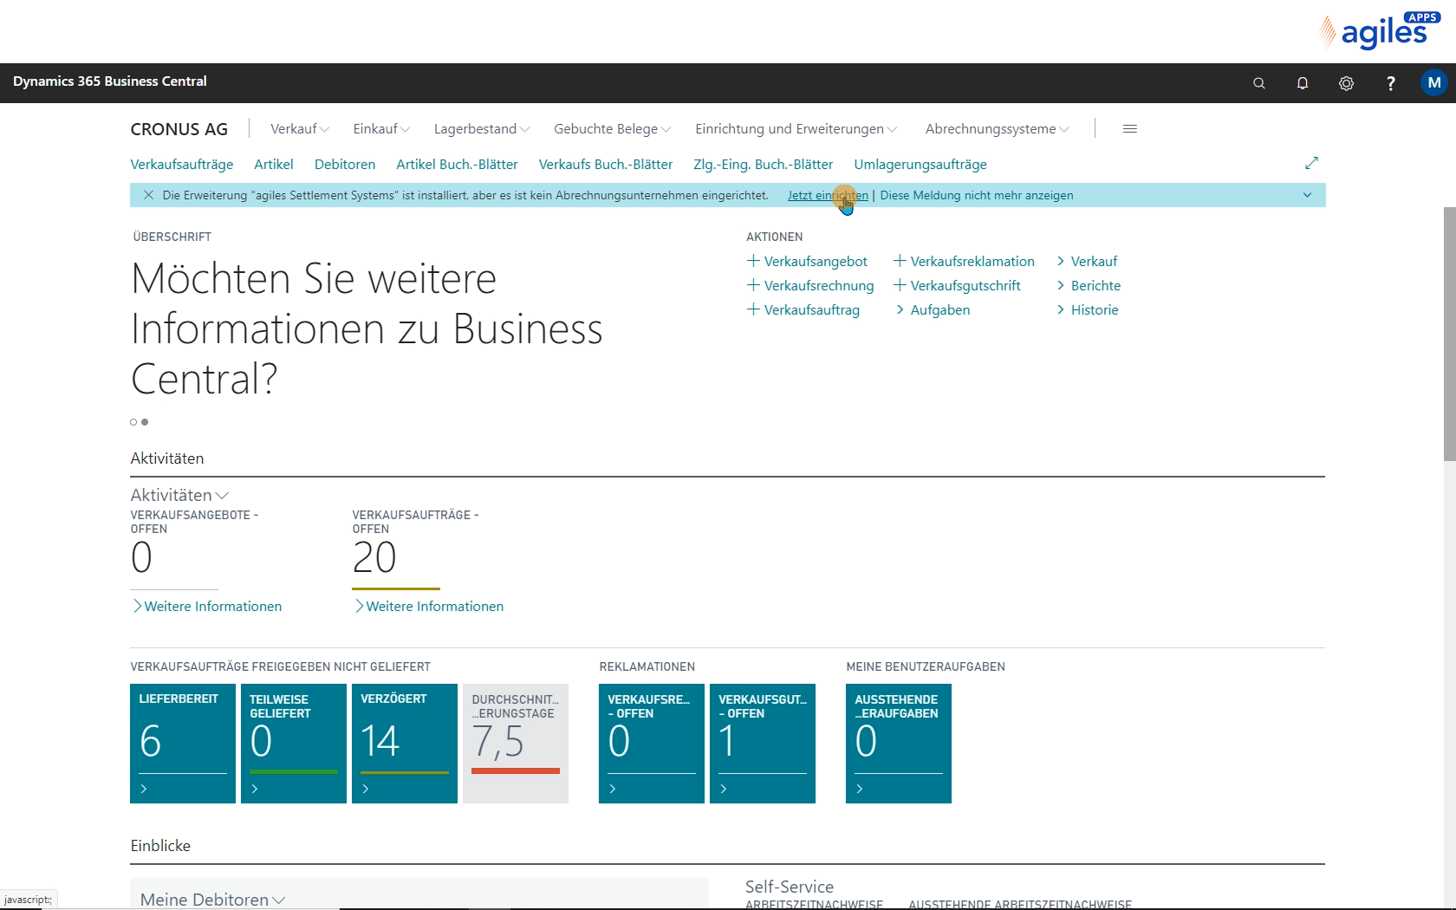Open Weitere Informationen under Verkaufsaufträge
The height and width of the screenshot is (910, 1456).
428,606
